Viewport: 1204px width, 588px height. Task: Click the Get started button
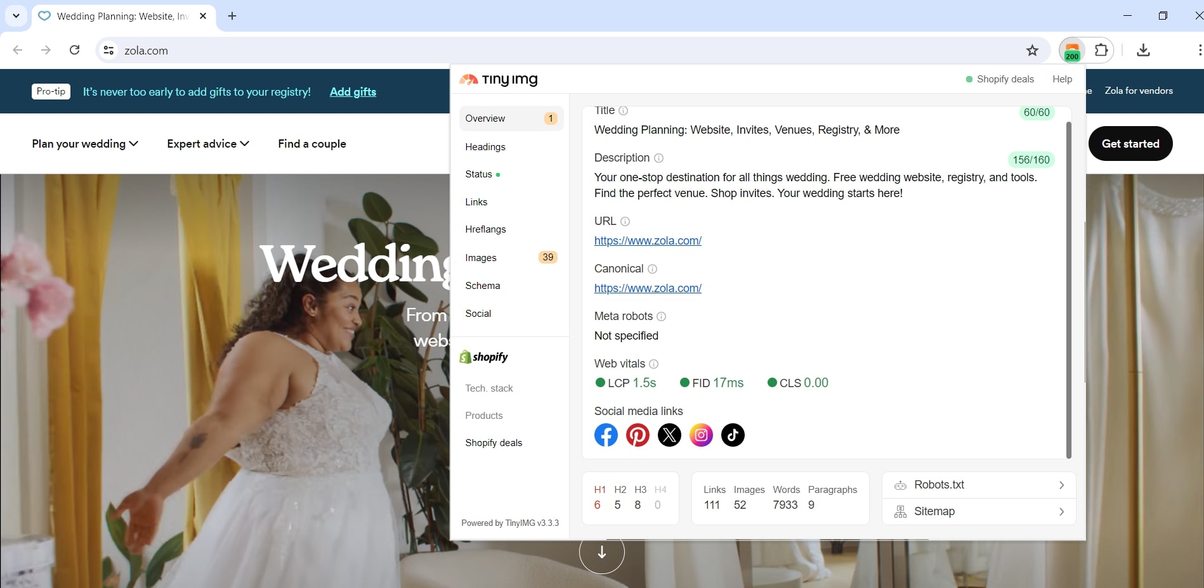pyautogui.click(x=1130, y=144)
